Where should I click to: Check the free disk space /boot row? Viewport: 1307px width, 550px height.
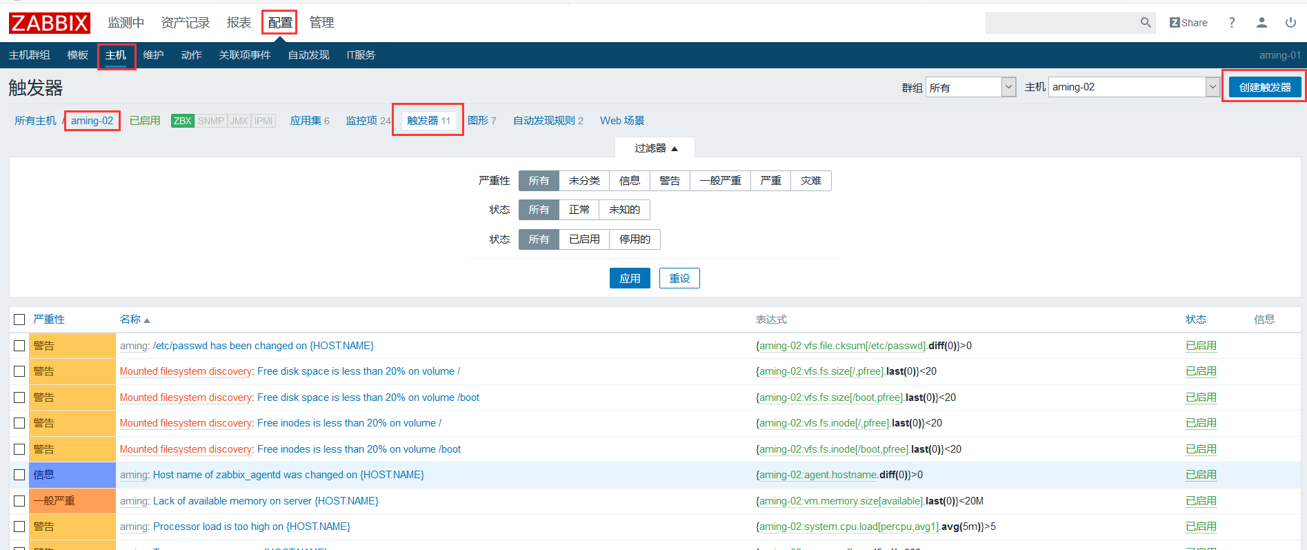click(19, 397)
